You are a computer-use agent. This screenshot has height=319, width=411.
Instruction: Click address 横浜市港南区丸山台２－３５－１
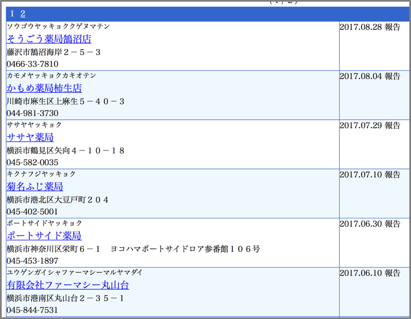point(65,298)
